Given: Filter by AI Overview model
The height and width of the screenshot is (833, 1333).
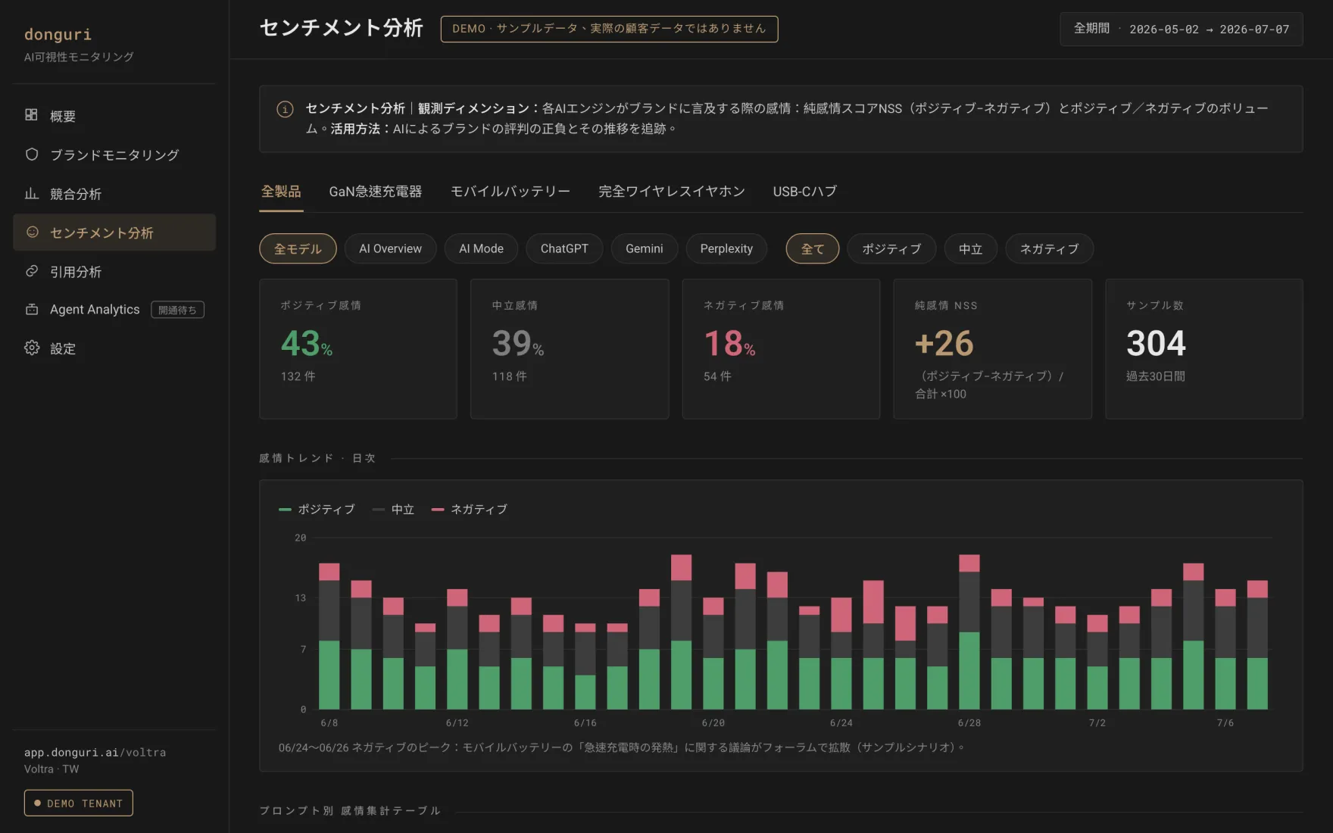Looking at the screenshot, I should (x=390, y=248).
